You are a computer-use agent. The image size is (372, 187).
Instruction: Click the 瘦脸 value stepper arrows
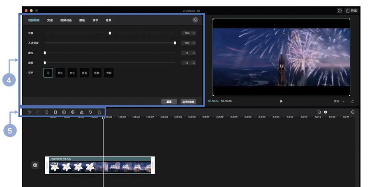194,63
